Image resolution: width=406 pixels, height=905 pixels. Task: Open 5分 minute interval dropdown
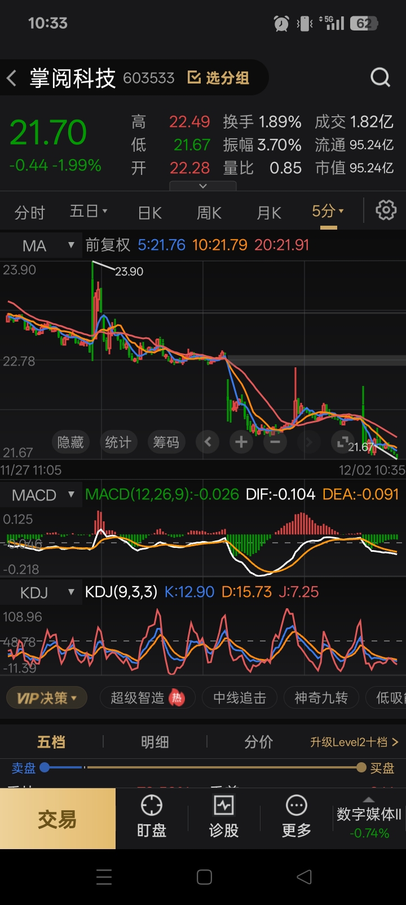tap(328, 212)
